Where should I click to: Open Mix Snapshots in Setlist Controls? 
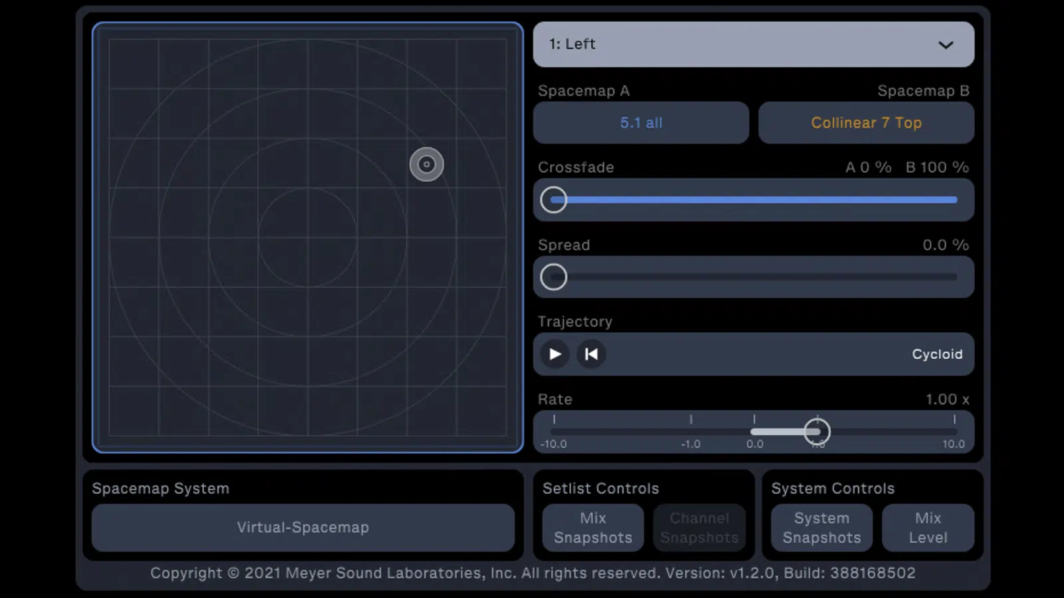(x=593, y=528)
